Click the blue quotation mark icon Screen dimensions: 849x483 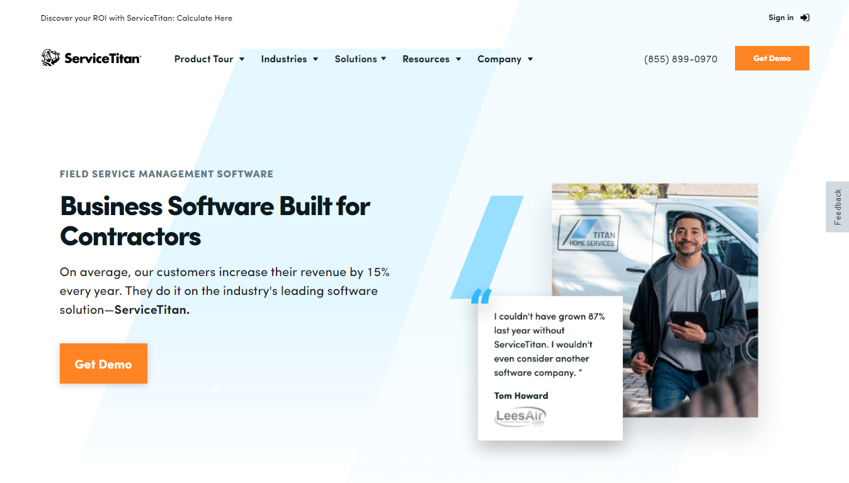click(481, 296)
